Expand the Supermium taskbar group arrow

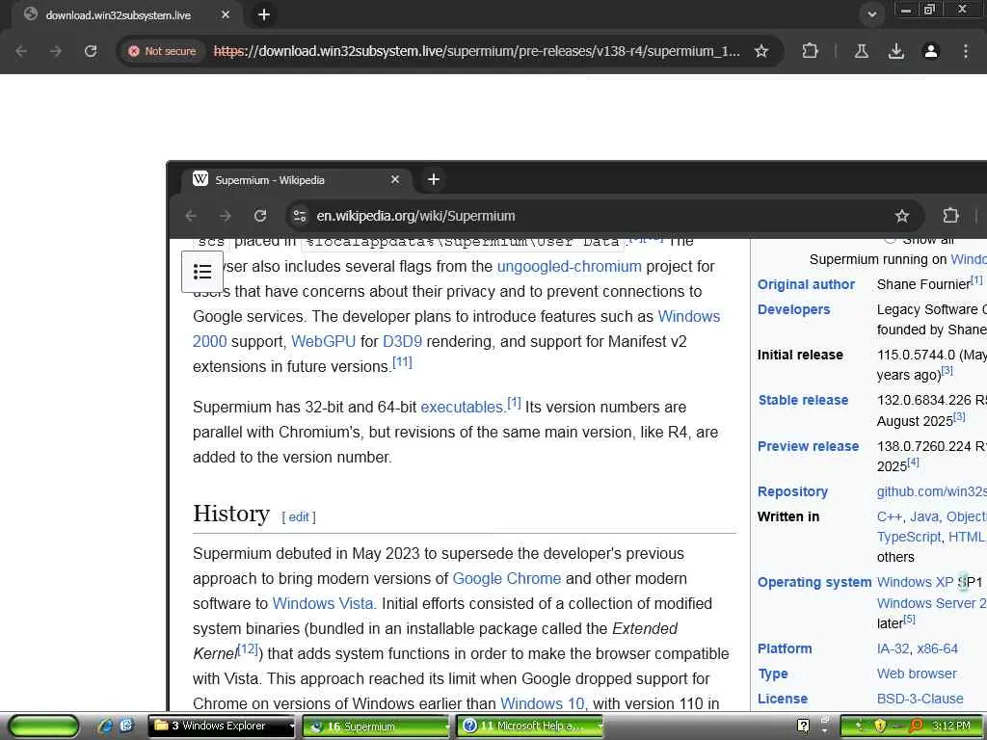pos(446,727)
